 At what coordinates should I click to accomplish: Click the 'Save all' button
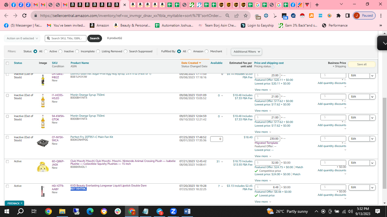point(362,64)
